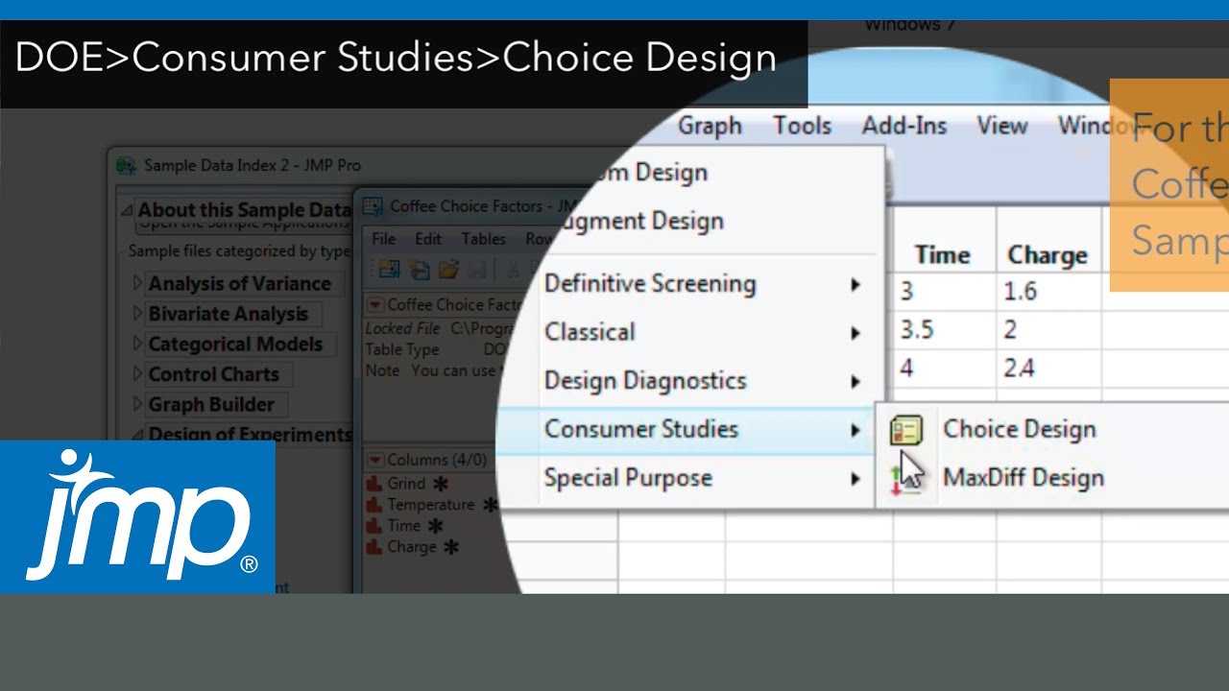This screenshot has width=1229, height=691.
Task: Click the Sample Data Index 2 window icon
Action: tap(126, 166)
